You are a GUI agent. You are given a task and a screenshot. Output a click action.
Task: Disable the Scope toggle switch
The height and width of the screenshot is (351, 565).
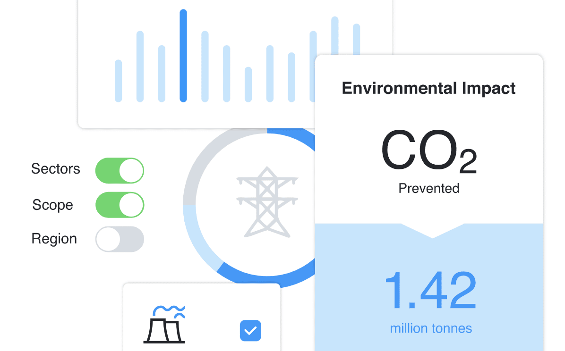click(x=120, y=205)
